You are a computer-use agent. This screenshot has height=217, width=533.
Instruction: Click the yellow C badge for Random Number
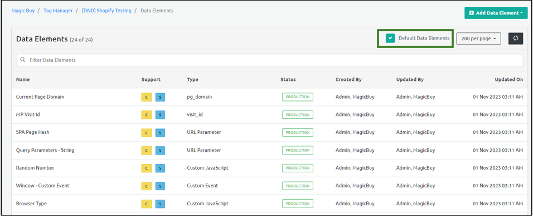[x=146, y=168]
